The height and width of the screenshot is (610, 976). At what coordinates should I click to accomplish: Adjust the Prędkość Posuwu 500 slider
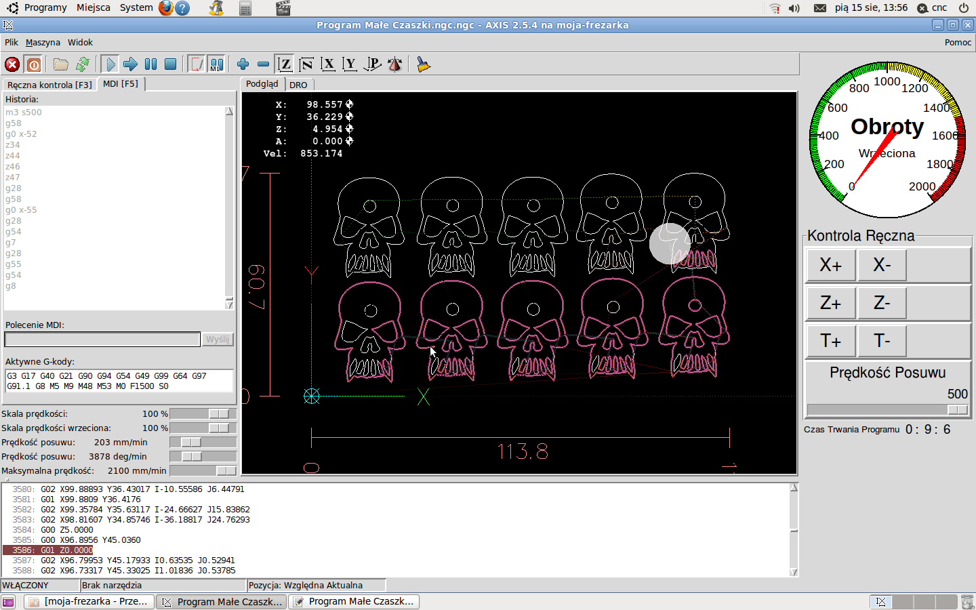point(888,409)
